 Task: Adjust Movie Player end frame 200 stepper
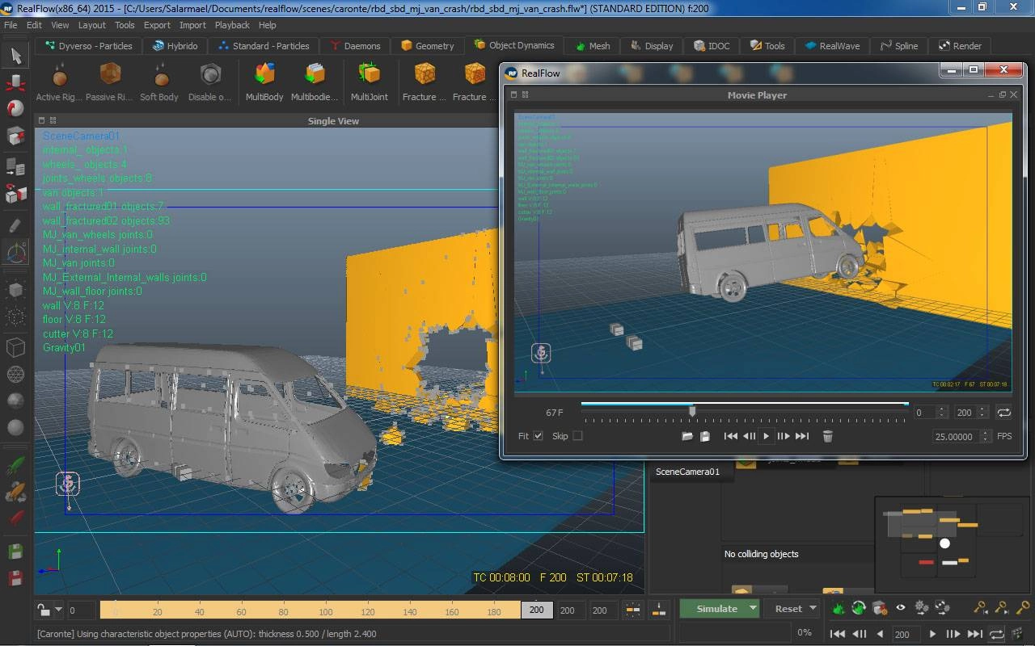click(x=982, y=412)
